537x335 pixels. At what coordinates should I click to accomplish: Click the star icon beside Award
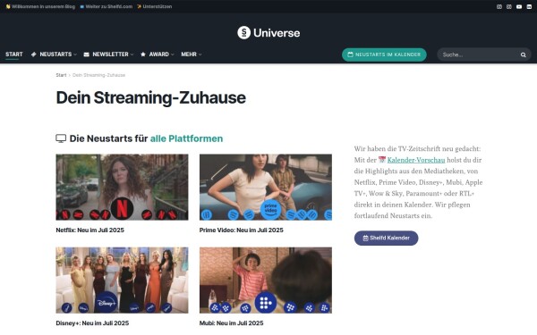[143, 54]
